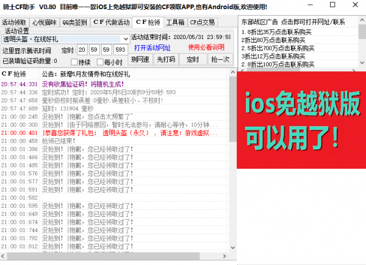Expand the 透明头盔·在线好礼 activity dropdown
The height and width of the screenshot is (265, 366).
click(126, 39)
